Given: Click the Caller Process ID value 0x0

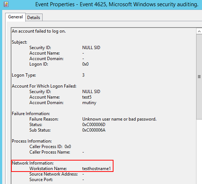Looking at the screenshot, I should click(x=68, y=147).
